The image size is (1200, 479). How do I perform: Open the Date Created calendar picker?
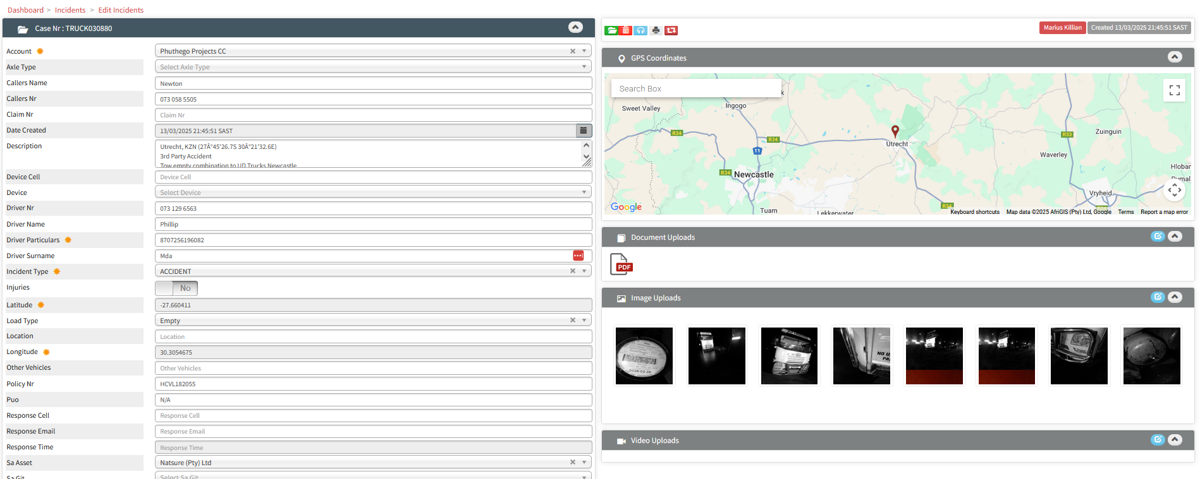[x=584, y=131]
